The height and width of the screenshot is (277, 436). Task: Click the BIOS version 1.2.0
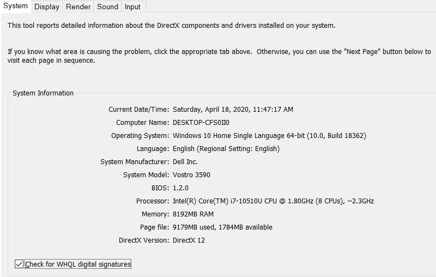(180, 188)
